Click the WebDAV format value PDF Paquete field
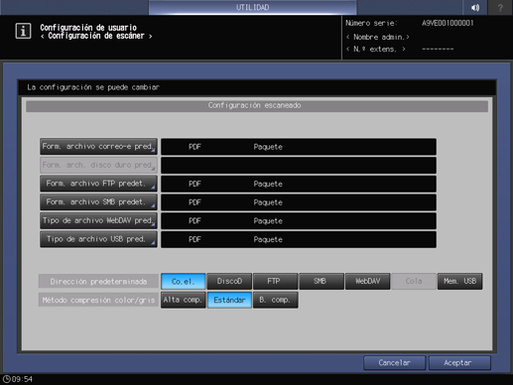 click(299, 220)
